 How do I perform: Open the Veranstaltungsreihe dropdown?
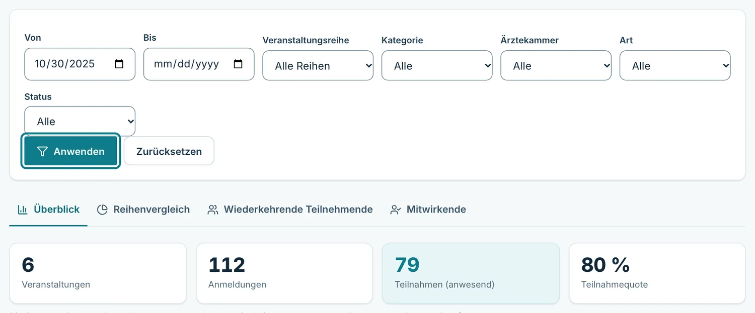[x=318, y=65]
